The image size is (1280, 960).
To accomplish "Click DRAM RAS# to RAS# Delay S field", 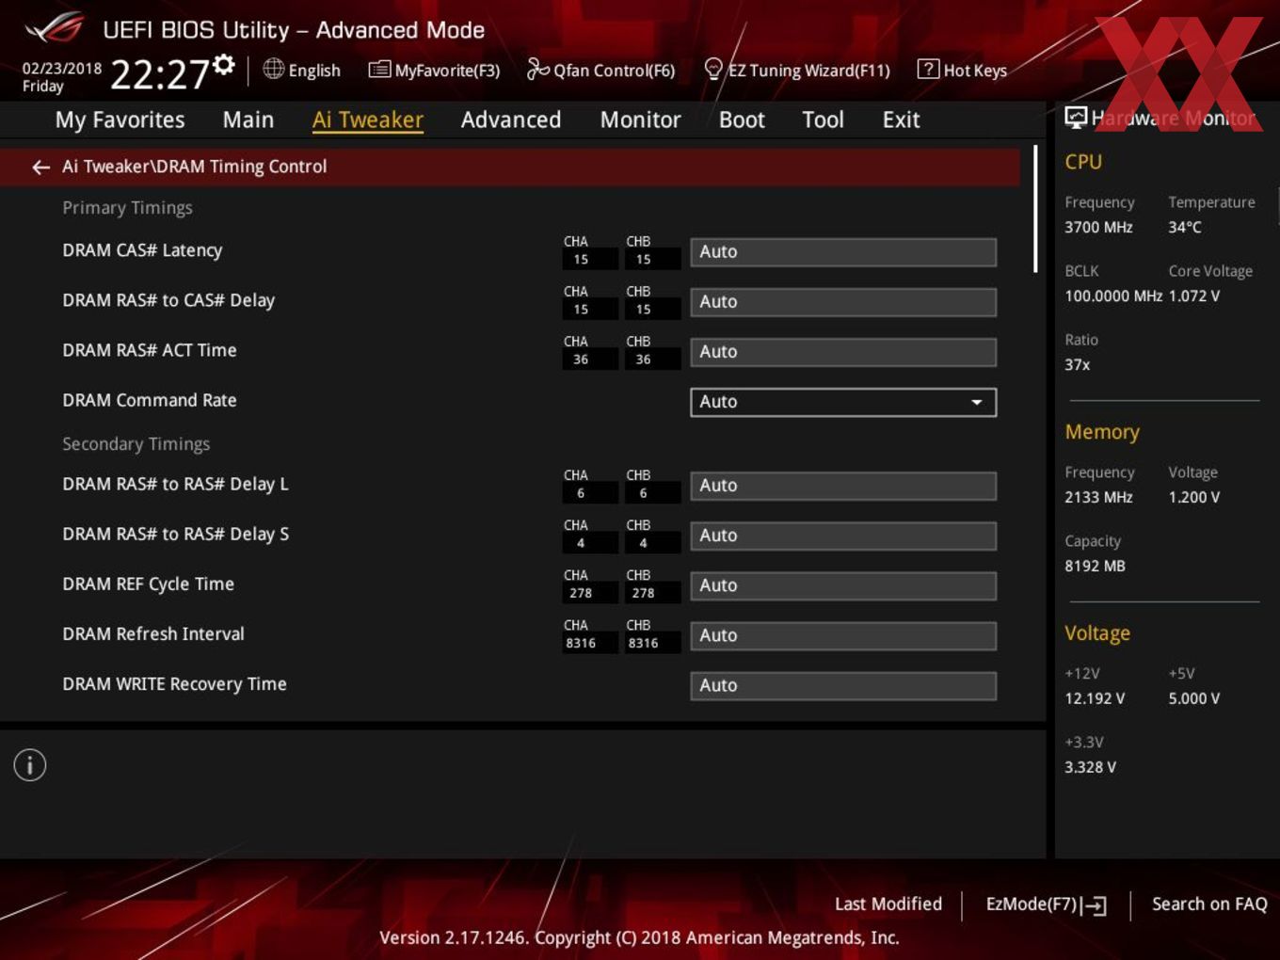I will 843,536.
